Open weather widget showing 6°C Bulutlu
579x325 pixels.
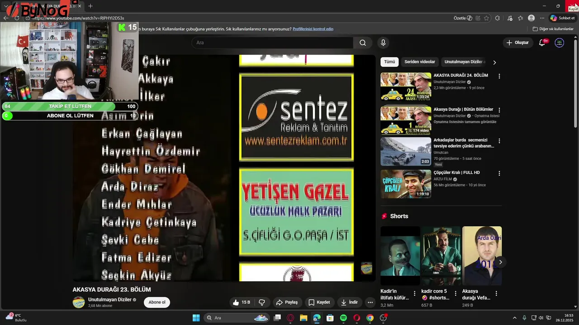(x=16, y=318)
